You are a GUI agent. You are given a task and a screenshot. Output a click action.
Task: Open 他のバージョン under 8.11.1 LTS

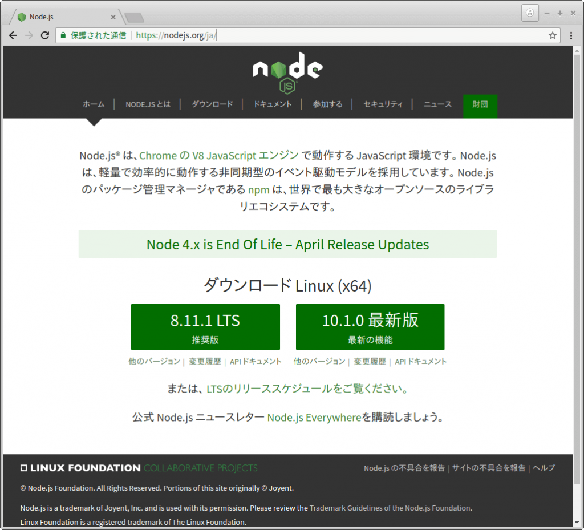click(x=154, y=361)
